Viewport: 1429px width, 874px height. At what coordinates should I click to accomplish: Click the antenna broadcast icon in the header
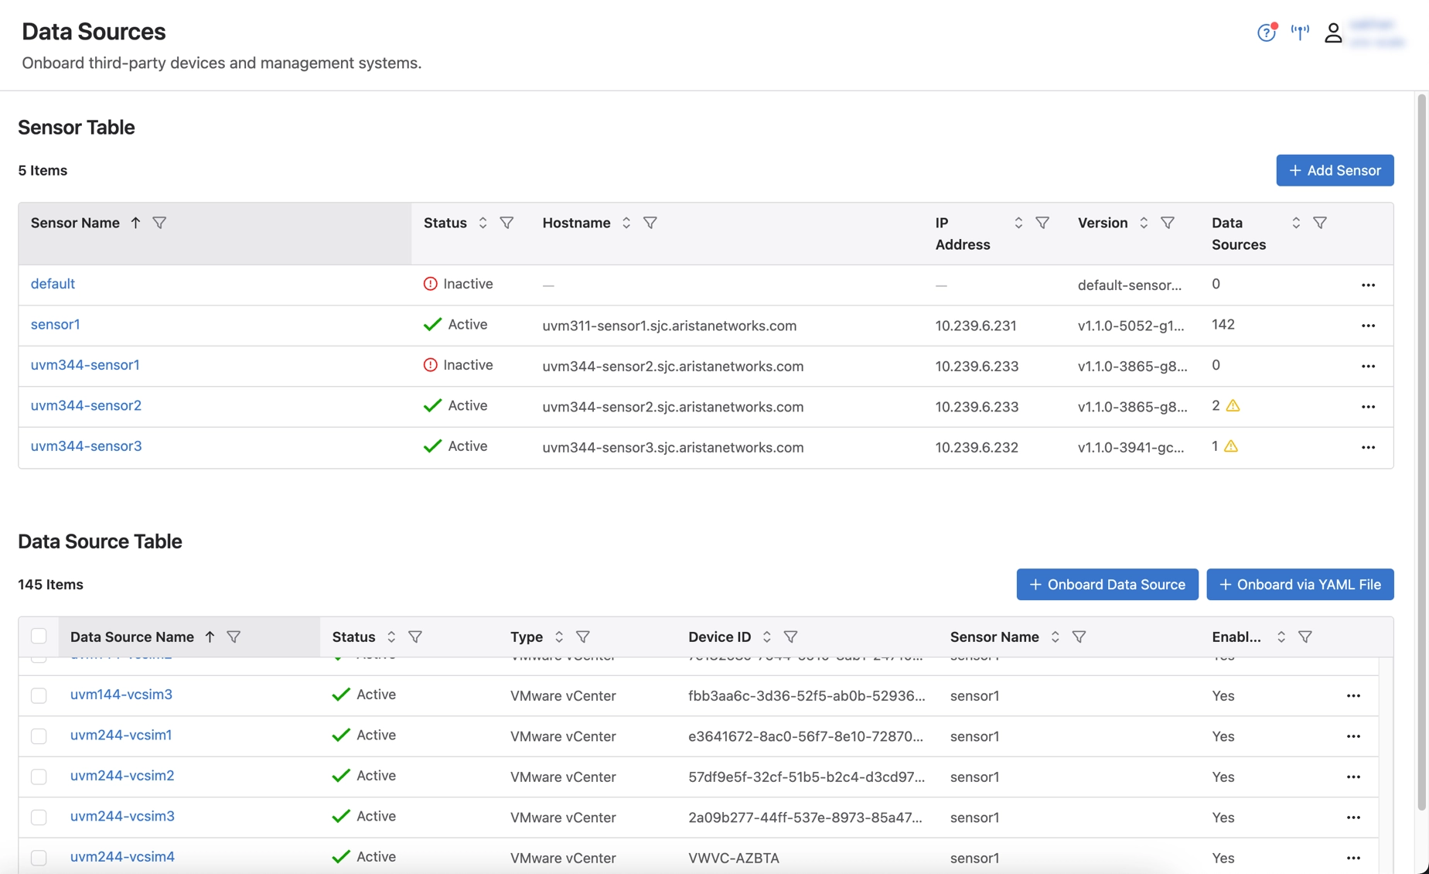coord(1300,32)
